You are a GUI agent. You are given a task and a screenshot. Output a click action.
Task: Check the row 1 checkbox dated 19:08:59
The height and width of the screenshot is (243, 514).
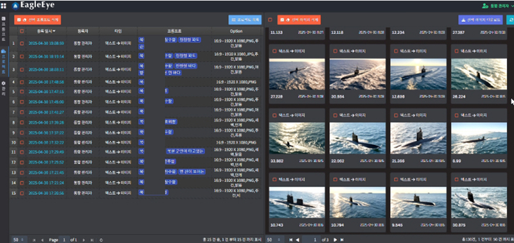[22, 43]
